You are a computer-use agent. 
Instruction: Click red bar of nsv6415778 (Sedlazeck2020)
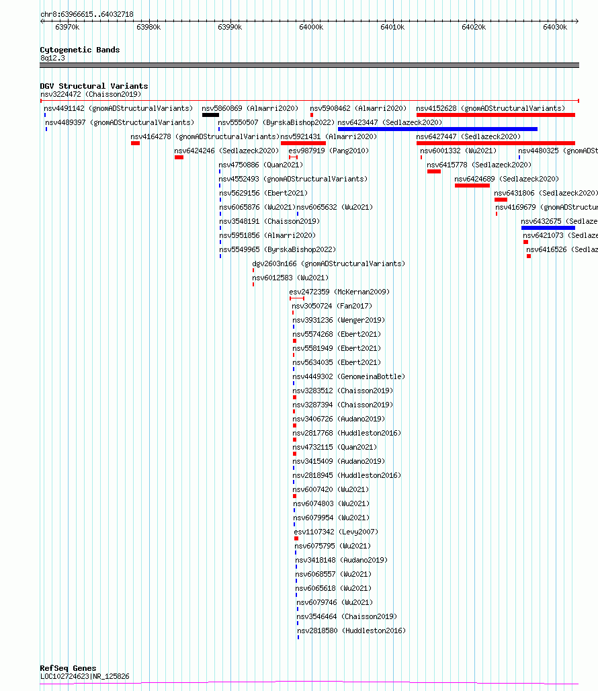tap(434, 171)
